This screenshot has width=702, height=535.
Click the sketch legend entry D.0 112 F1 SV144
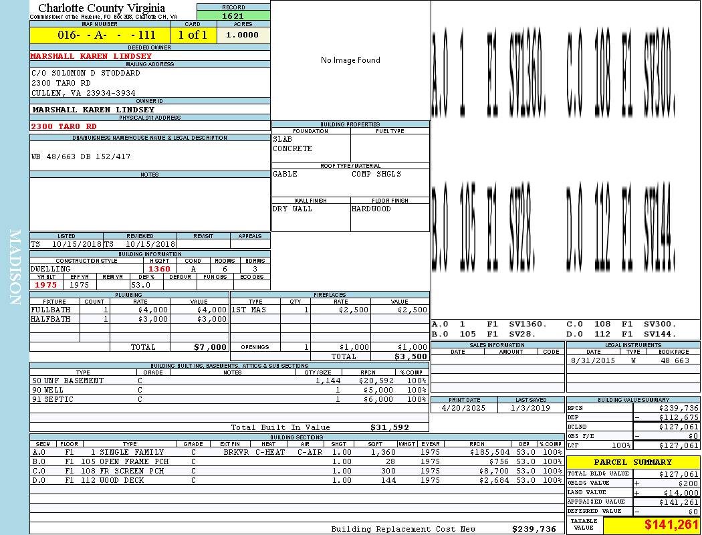pos(621,334)
